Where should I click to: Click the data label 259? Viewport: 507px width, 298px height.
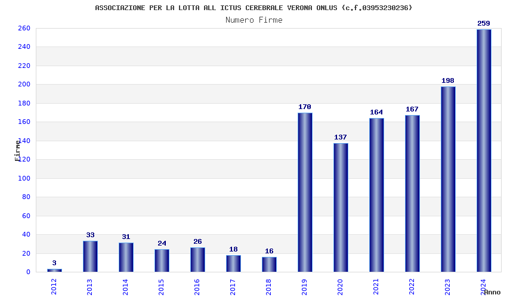click(484, 24)
